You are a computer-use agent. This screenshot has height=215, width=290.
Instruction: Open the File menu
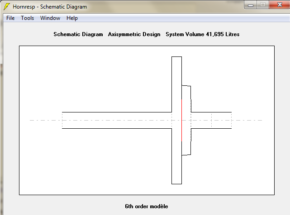coord(10,18)
